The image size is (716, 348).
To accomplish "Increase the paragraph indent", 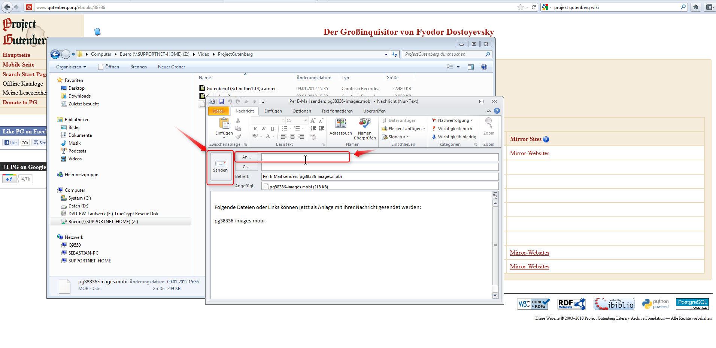I will (x=321, y=129).
